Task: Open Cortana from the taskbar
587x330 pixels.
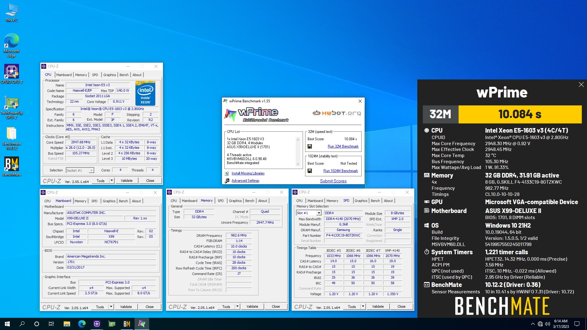Action: pos(37,324)
